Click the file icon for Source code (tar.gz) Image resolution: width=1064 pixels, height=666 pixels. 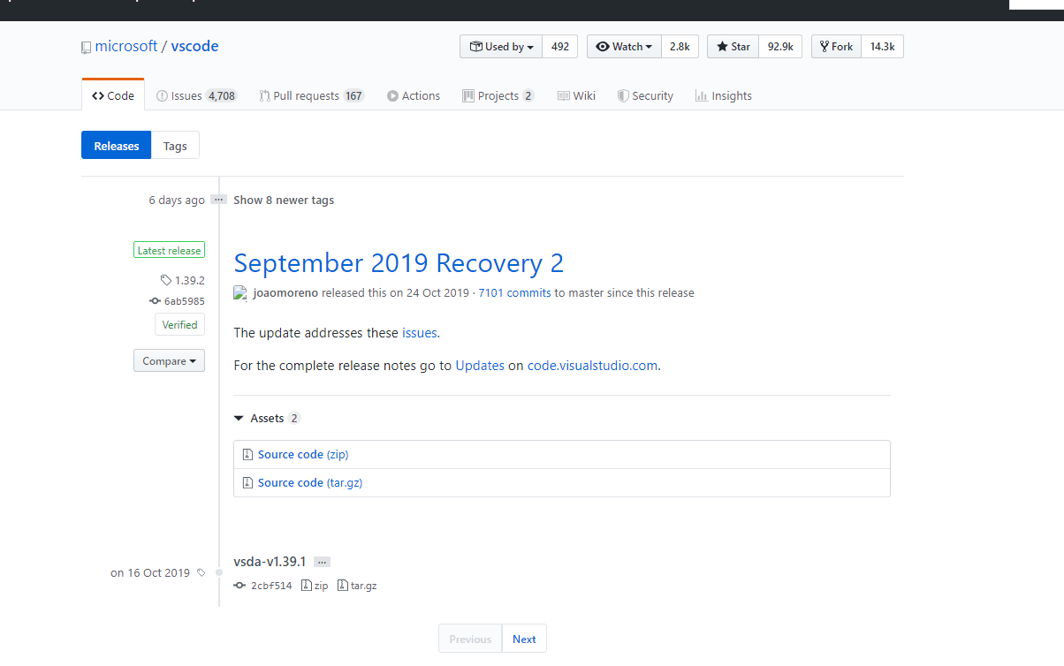click(x=248, y=482)
